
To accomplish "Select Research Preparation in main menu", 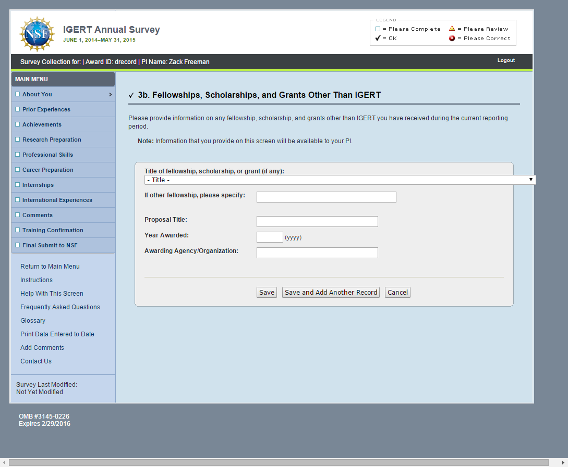I will tap(52, 140).
